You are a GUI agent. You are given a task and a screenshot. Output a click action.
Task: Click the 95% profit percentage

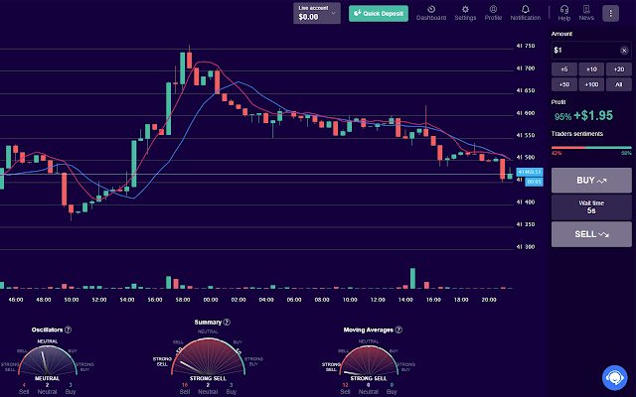point(563,117)
